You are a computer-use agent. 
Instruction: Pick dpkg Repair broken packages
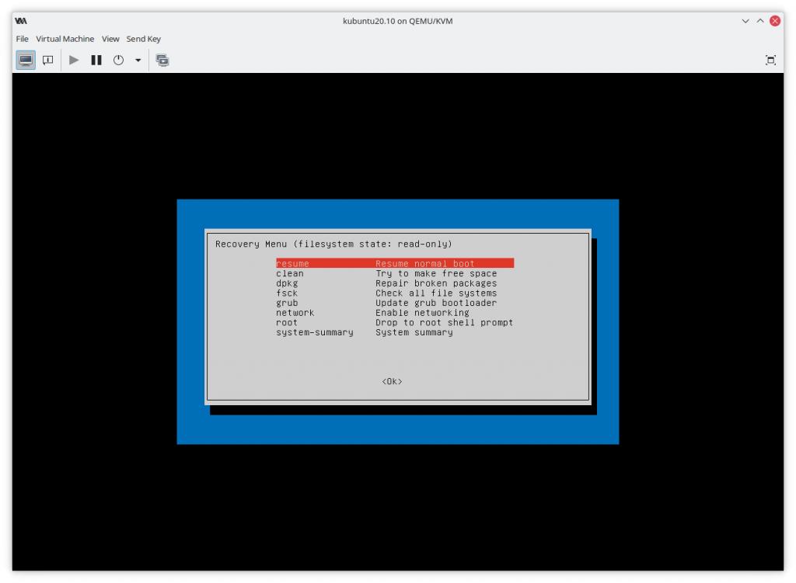pyautogui.click(x=394, y=283)
